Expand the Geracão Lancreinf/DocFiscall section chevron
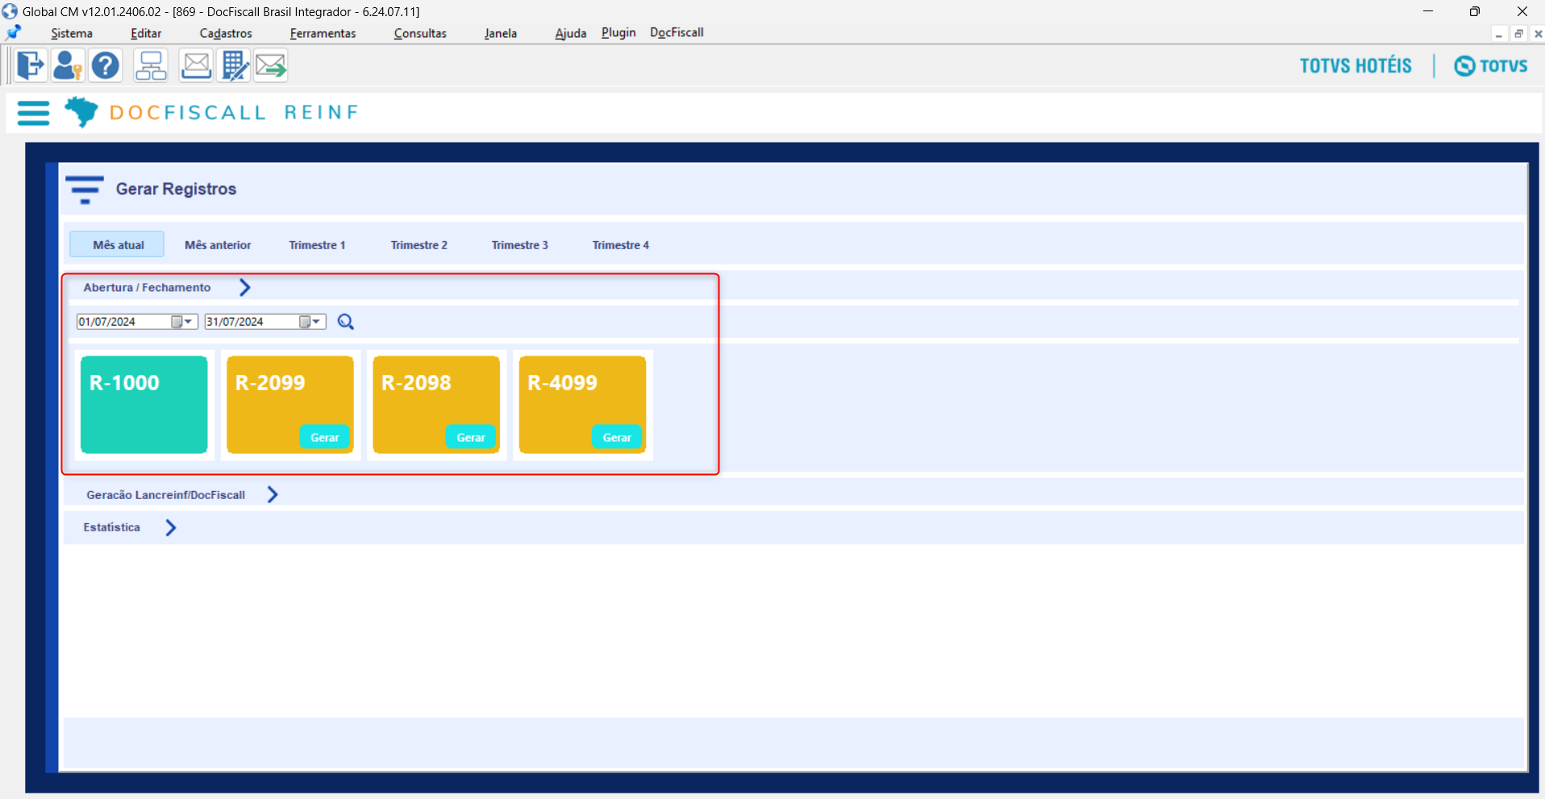The width and height of the screenshot is (1545, 799). tap(273, 494)
